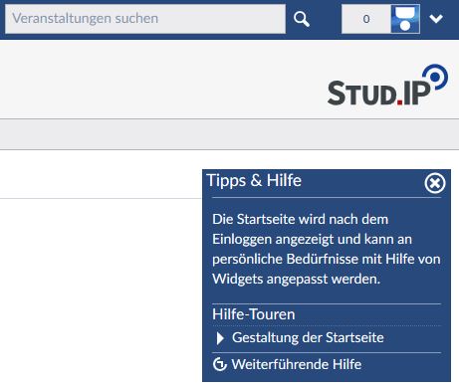This screenshot has width=459, height=388.
Task: Click the dark blue top bar between search and counter
Action: click(326, 19)
